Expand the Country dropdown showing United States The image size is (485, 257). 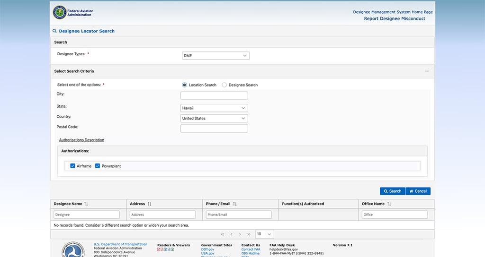coord(214,119)
